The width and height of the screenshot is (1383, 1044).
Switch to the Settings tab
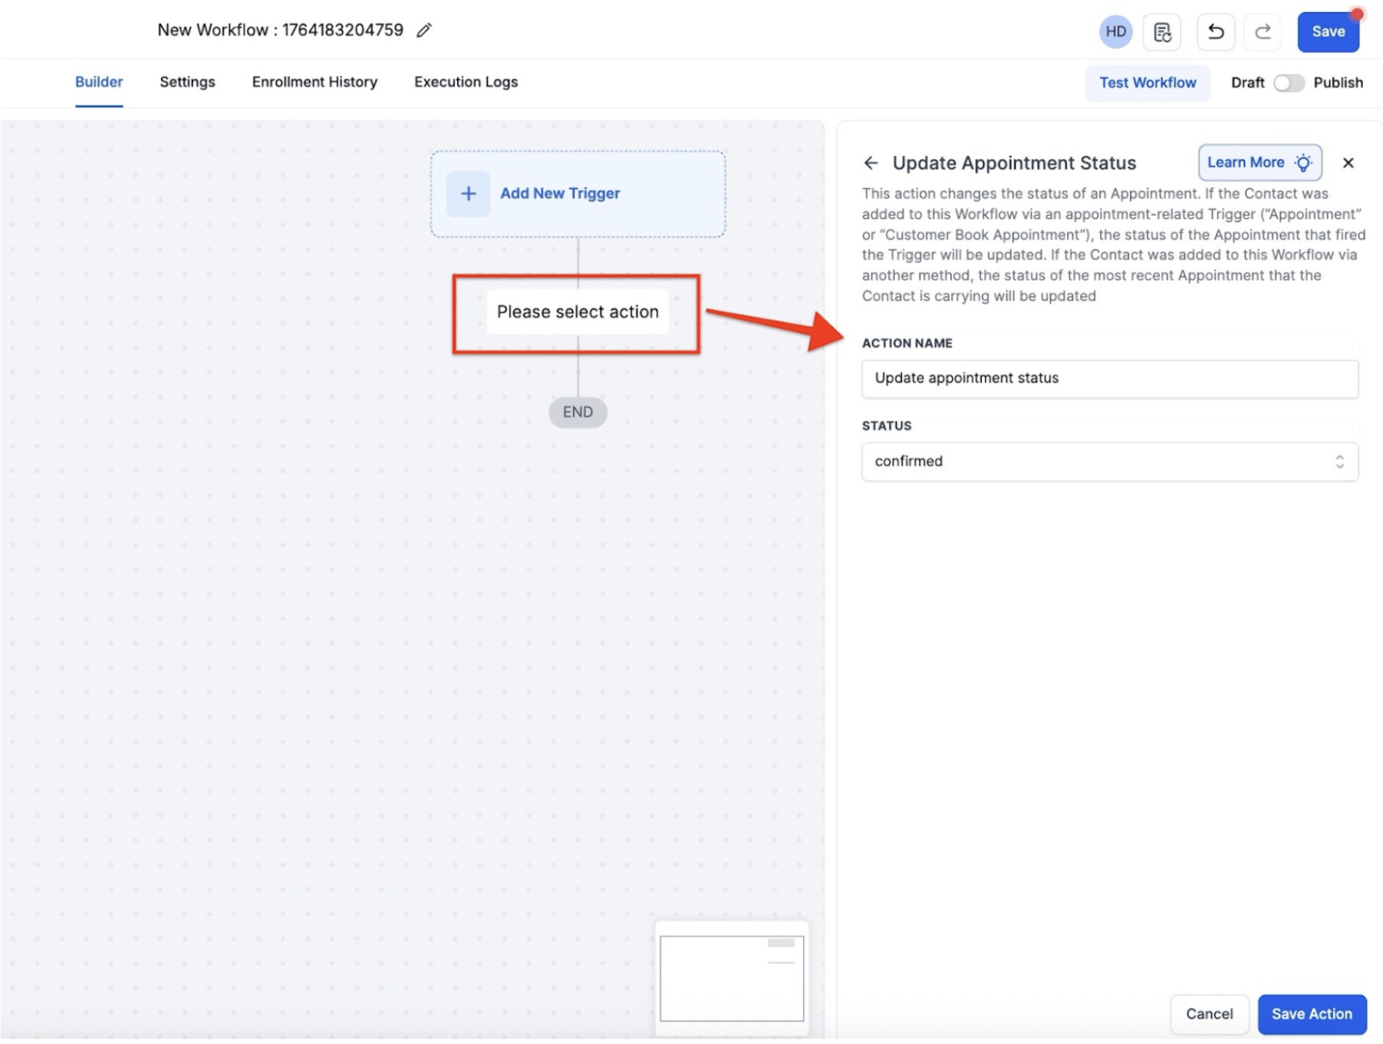[187, 82]
